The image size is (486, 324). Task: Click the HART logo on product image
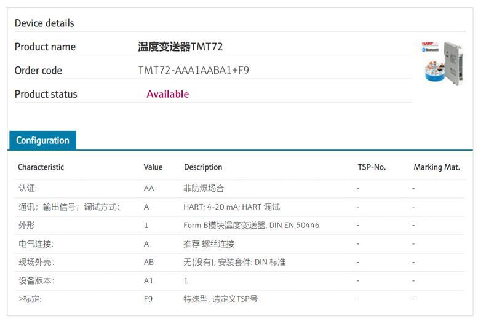click(x=428, y=45)
